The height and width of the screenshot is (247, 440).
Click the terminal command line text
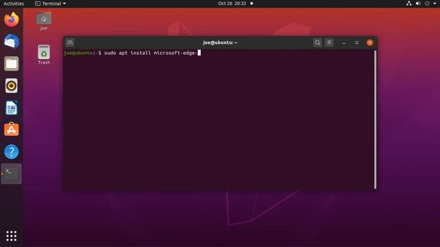[x=132, y=53]
